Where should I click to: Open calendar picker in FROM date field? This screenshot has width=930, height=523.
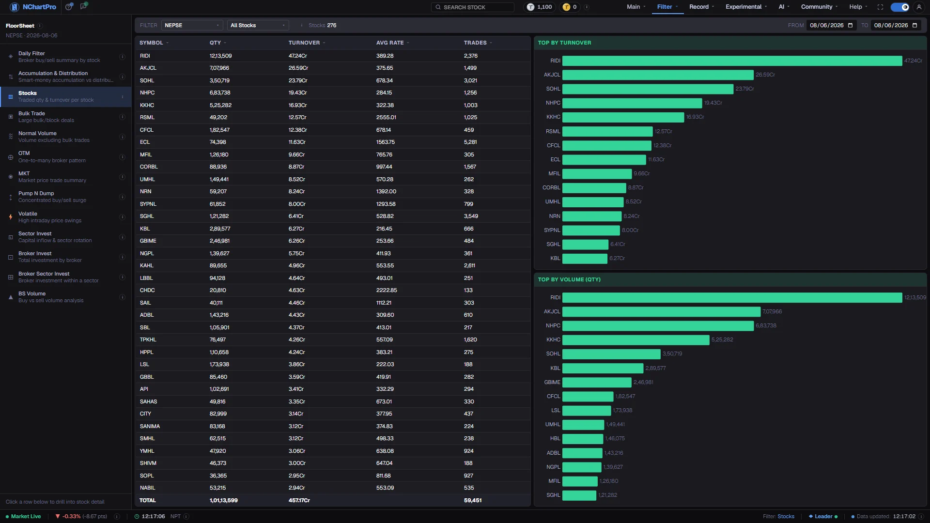click(x=850, y=25)
